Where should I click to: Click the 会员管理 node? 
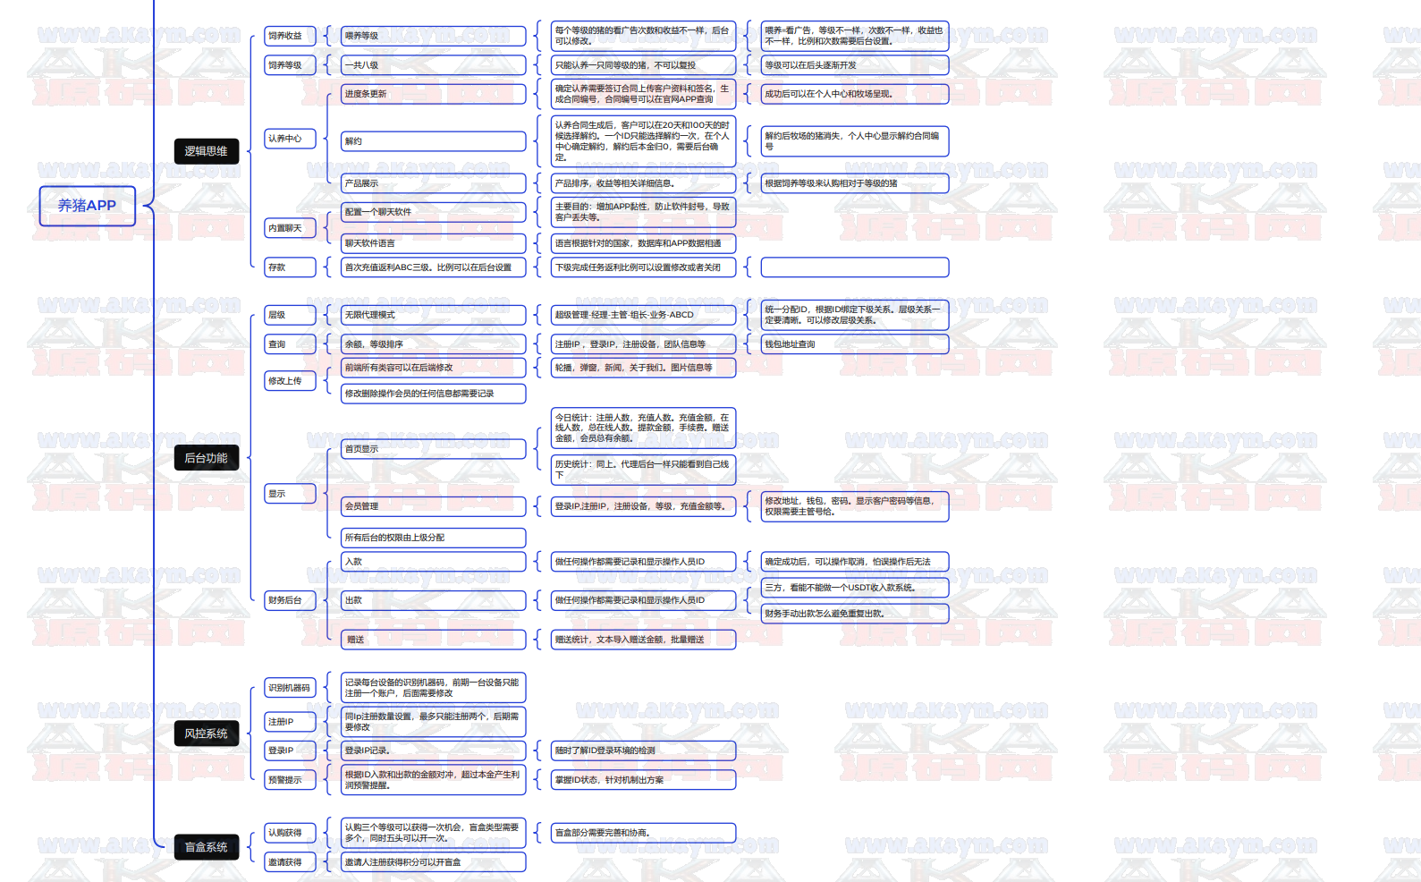433,506
